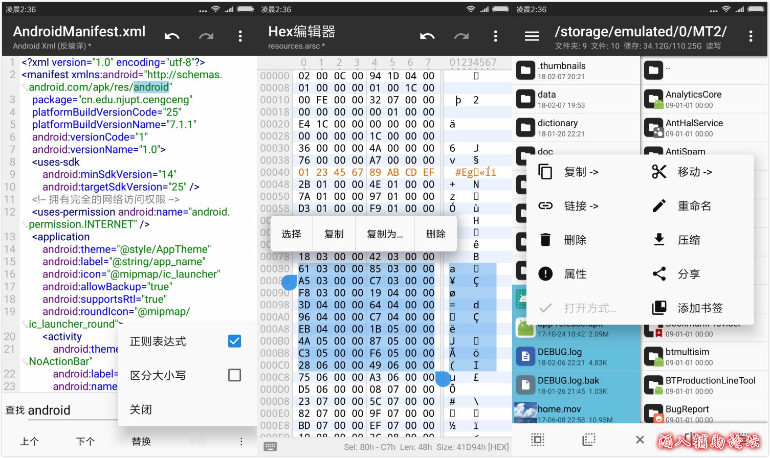Open the AntHalService folder
The width and height of the screenshot is (770, 458).
[x=705, y=128]
